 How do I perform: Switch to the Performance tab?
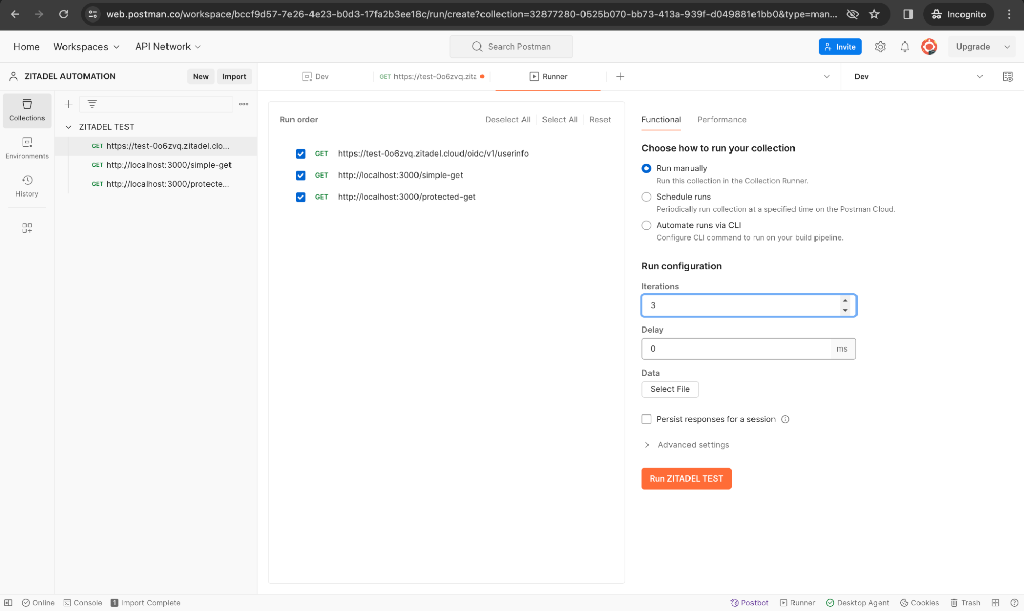721,119
